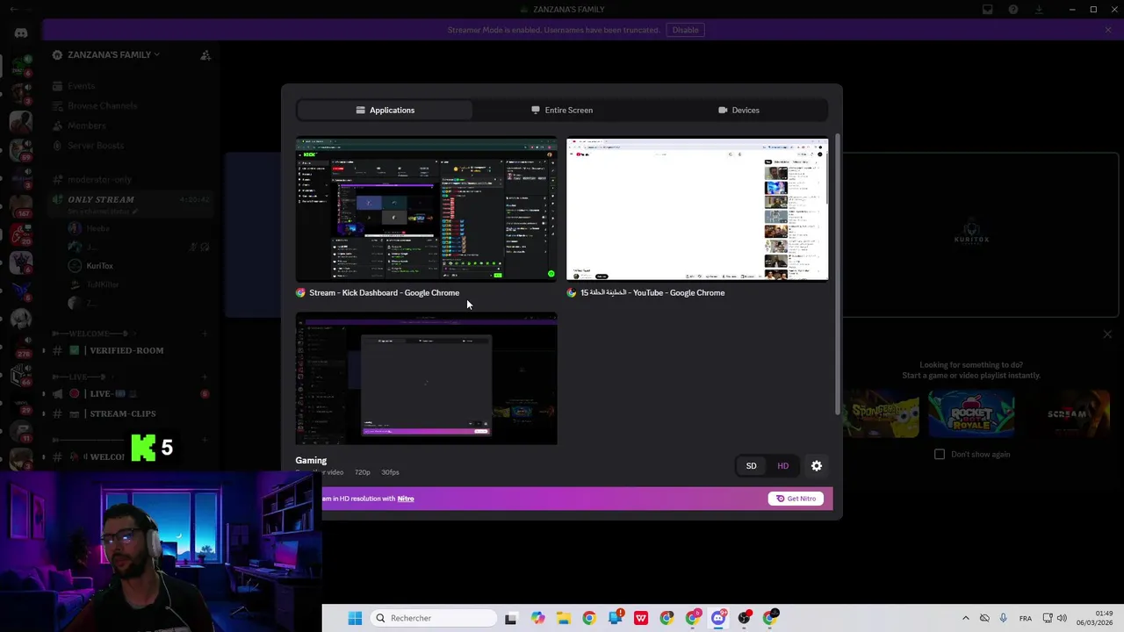Open Discord inbox icon in title bar
Image resolution: width=1124 pixels, height=632 pixels.
click(988, 10)
